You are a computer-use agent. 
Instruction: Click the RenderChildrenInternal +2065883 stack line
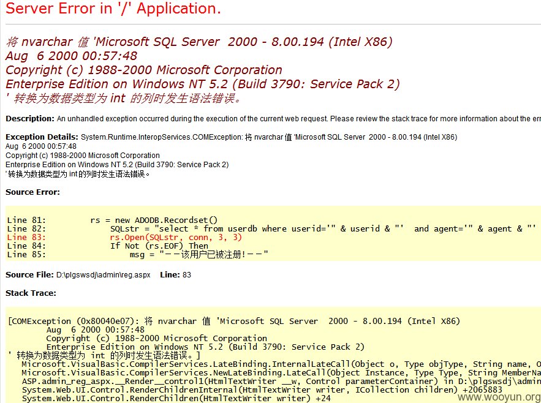(262, 390)
